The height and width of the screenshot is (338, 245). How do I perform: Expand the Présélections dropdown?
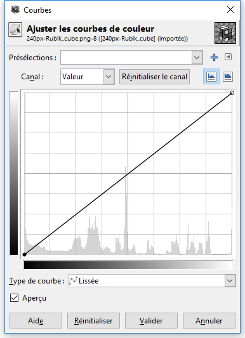[131, 58]
